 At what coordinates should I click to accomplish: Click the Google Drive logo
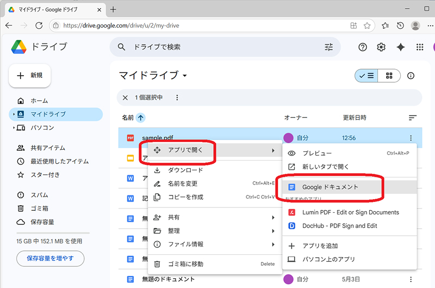click(19, 47)
